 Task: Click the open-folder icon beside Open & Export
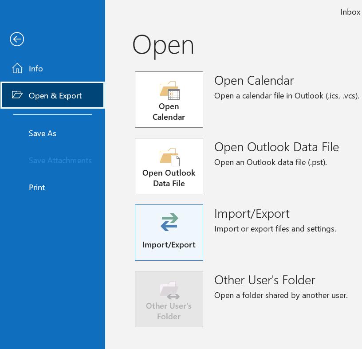17,95
